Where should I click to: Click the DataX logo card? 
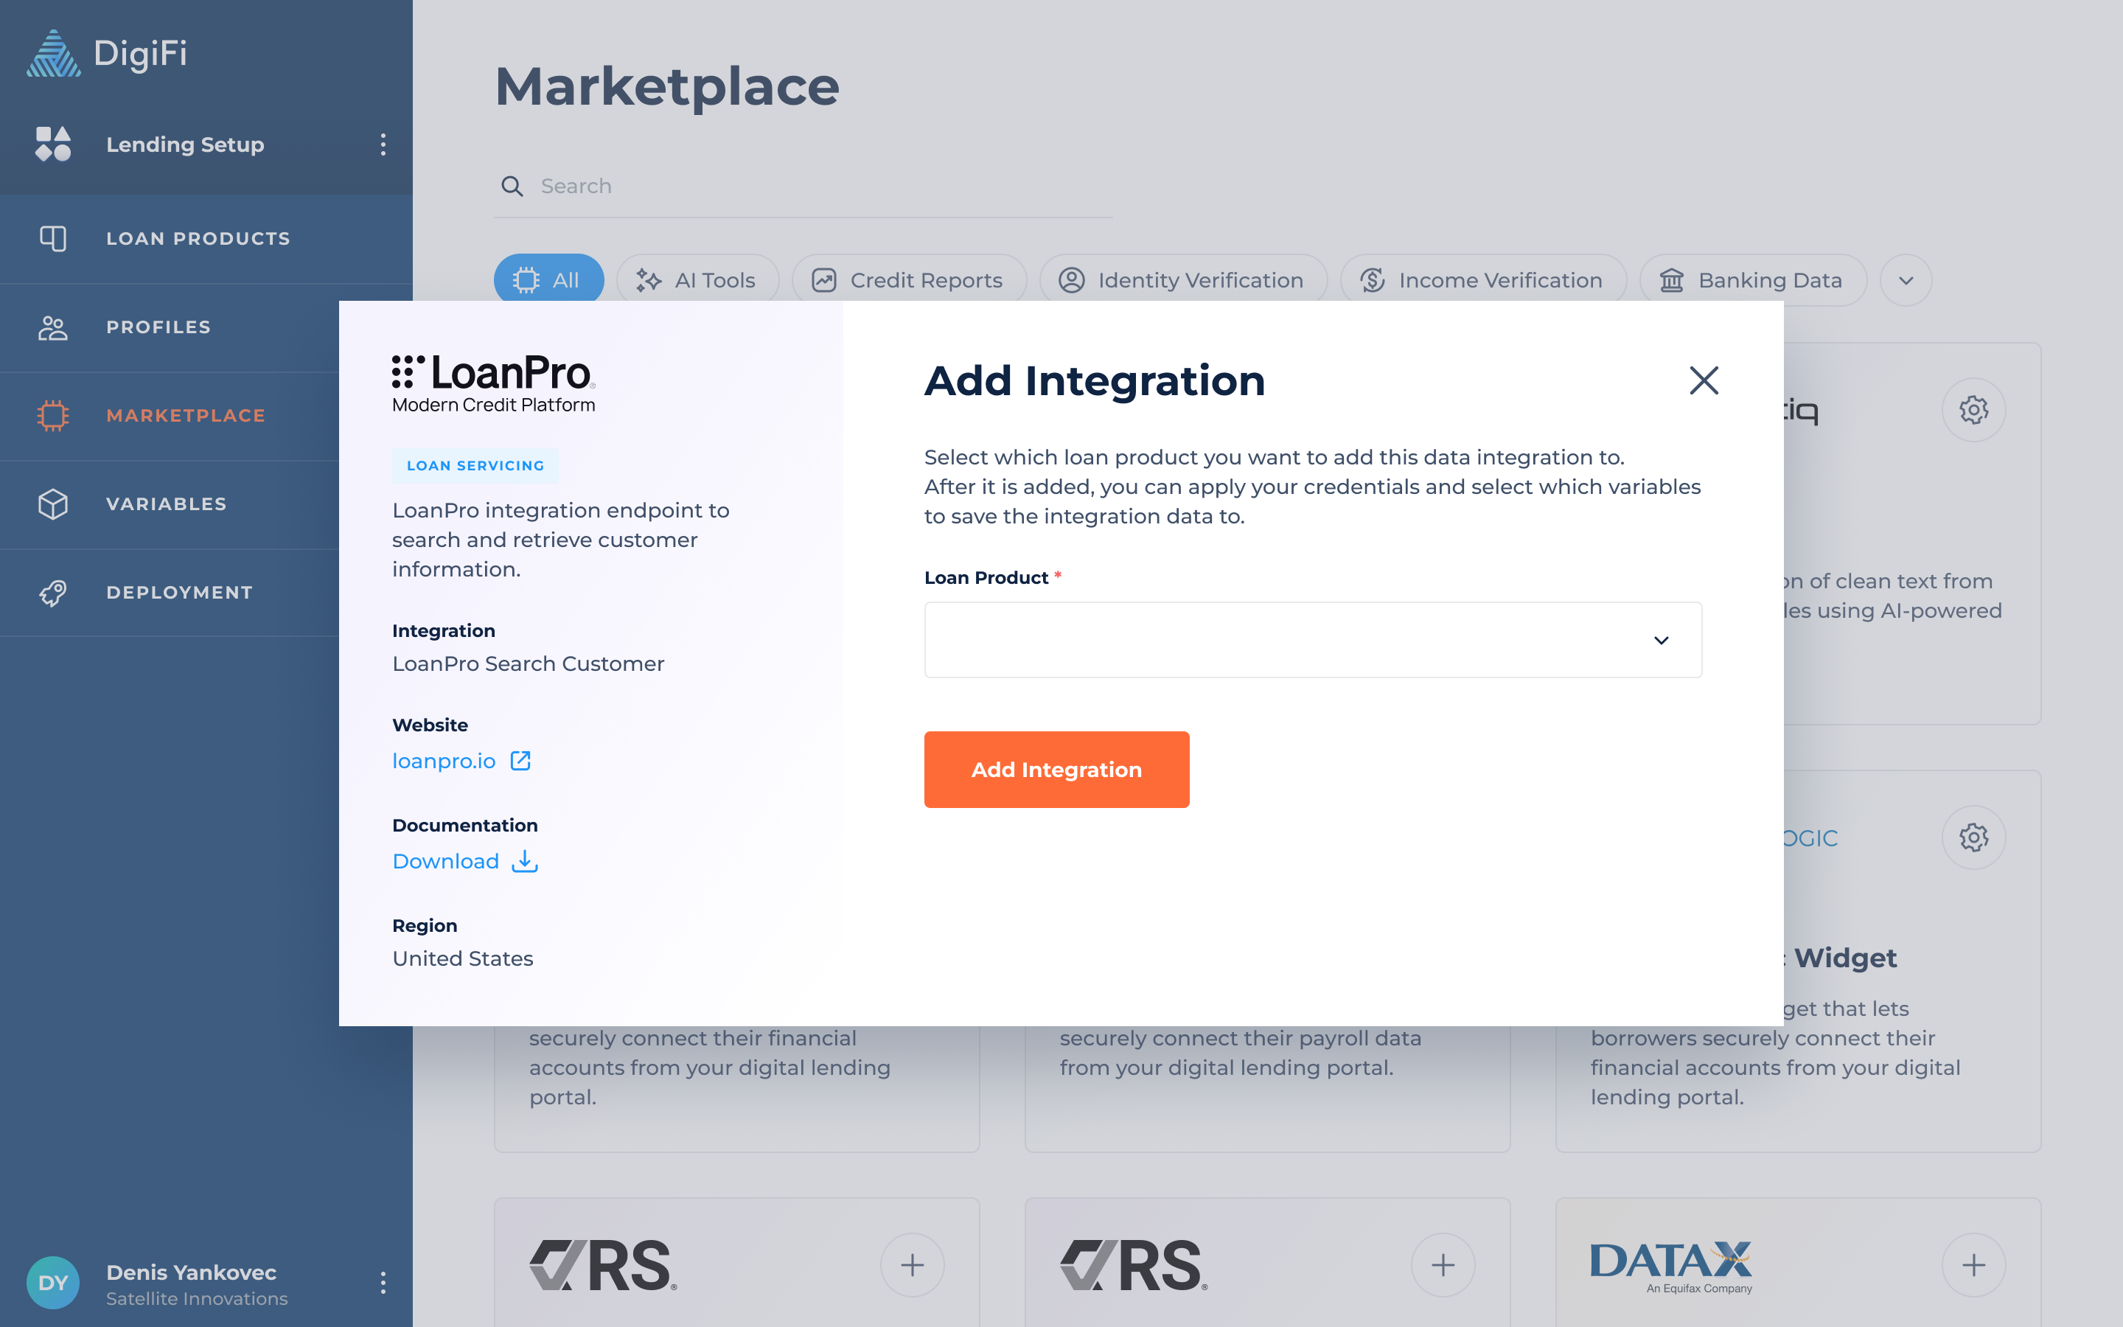click(x=1671, y=1267)
